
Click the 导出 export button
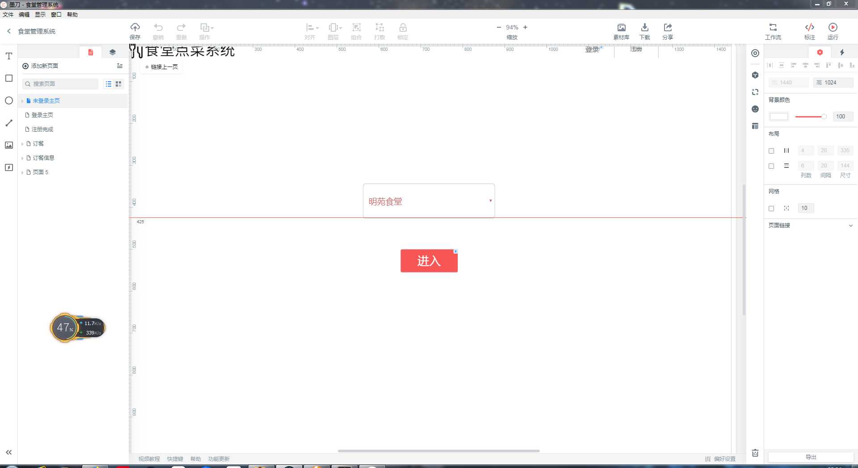click(x=811, y=457)
